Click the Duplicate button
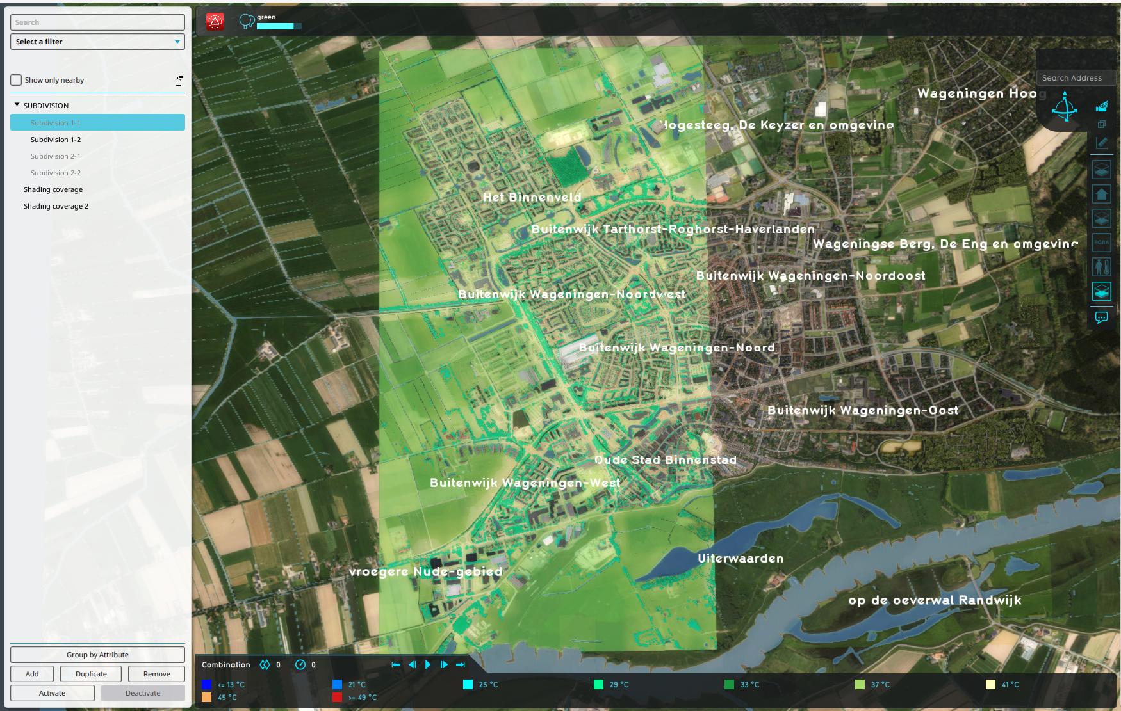Viewport: 1121px width, 711px height. [x=91, y=674]
